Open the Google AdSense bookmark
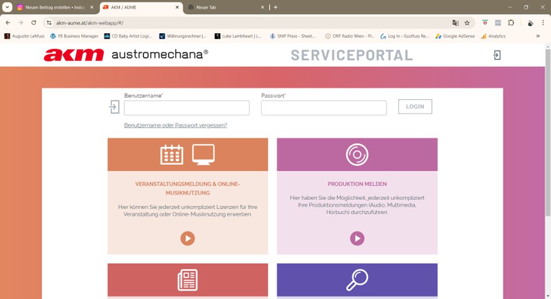The height and width of the screenshot is (299, 551). point(455,36)
